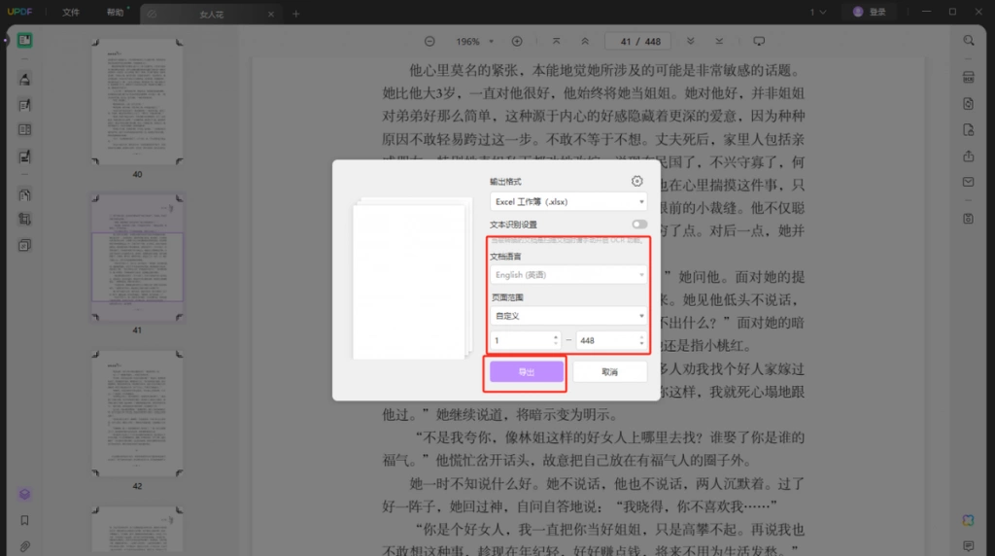Open the batch process icon below crop tool
This screenshot has width=995, height=556.
point(24,245)
